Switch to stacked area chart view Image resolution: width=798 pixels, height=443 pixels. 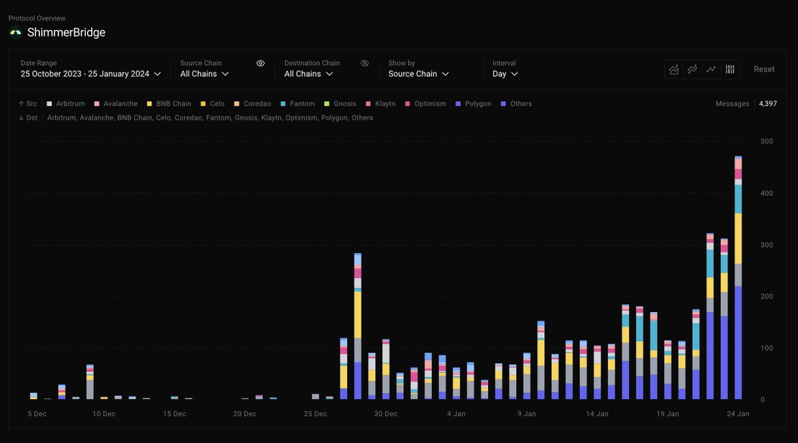pos(674,69)
